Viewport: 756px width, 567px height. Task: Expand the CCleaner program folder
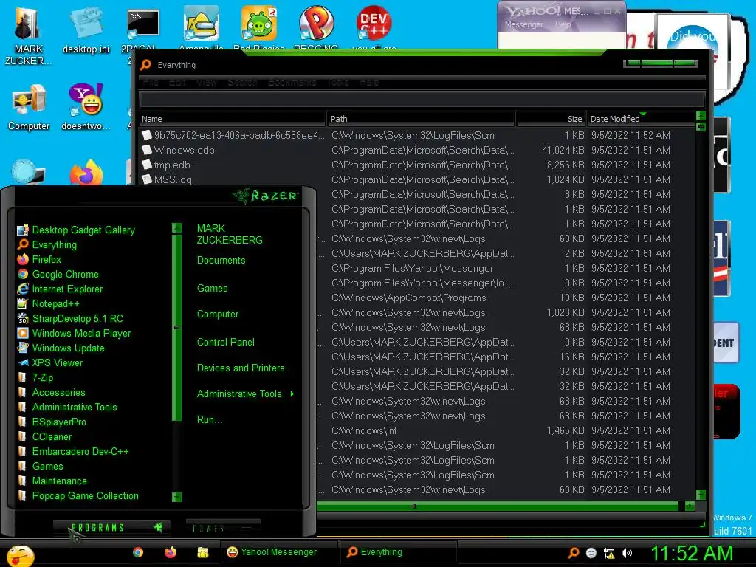coord(44,437)
